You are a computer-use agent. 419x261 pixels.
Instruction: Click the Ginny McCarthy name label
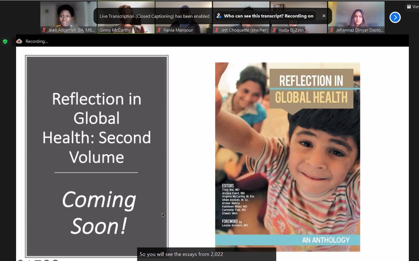pyautogui.click(x=115, y=30)
